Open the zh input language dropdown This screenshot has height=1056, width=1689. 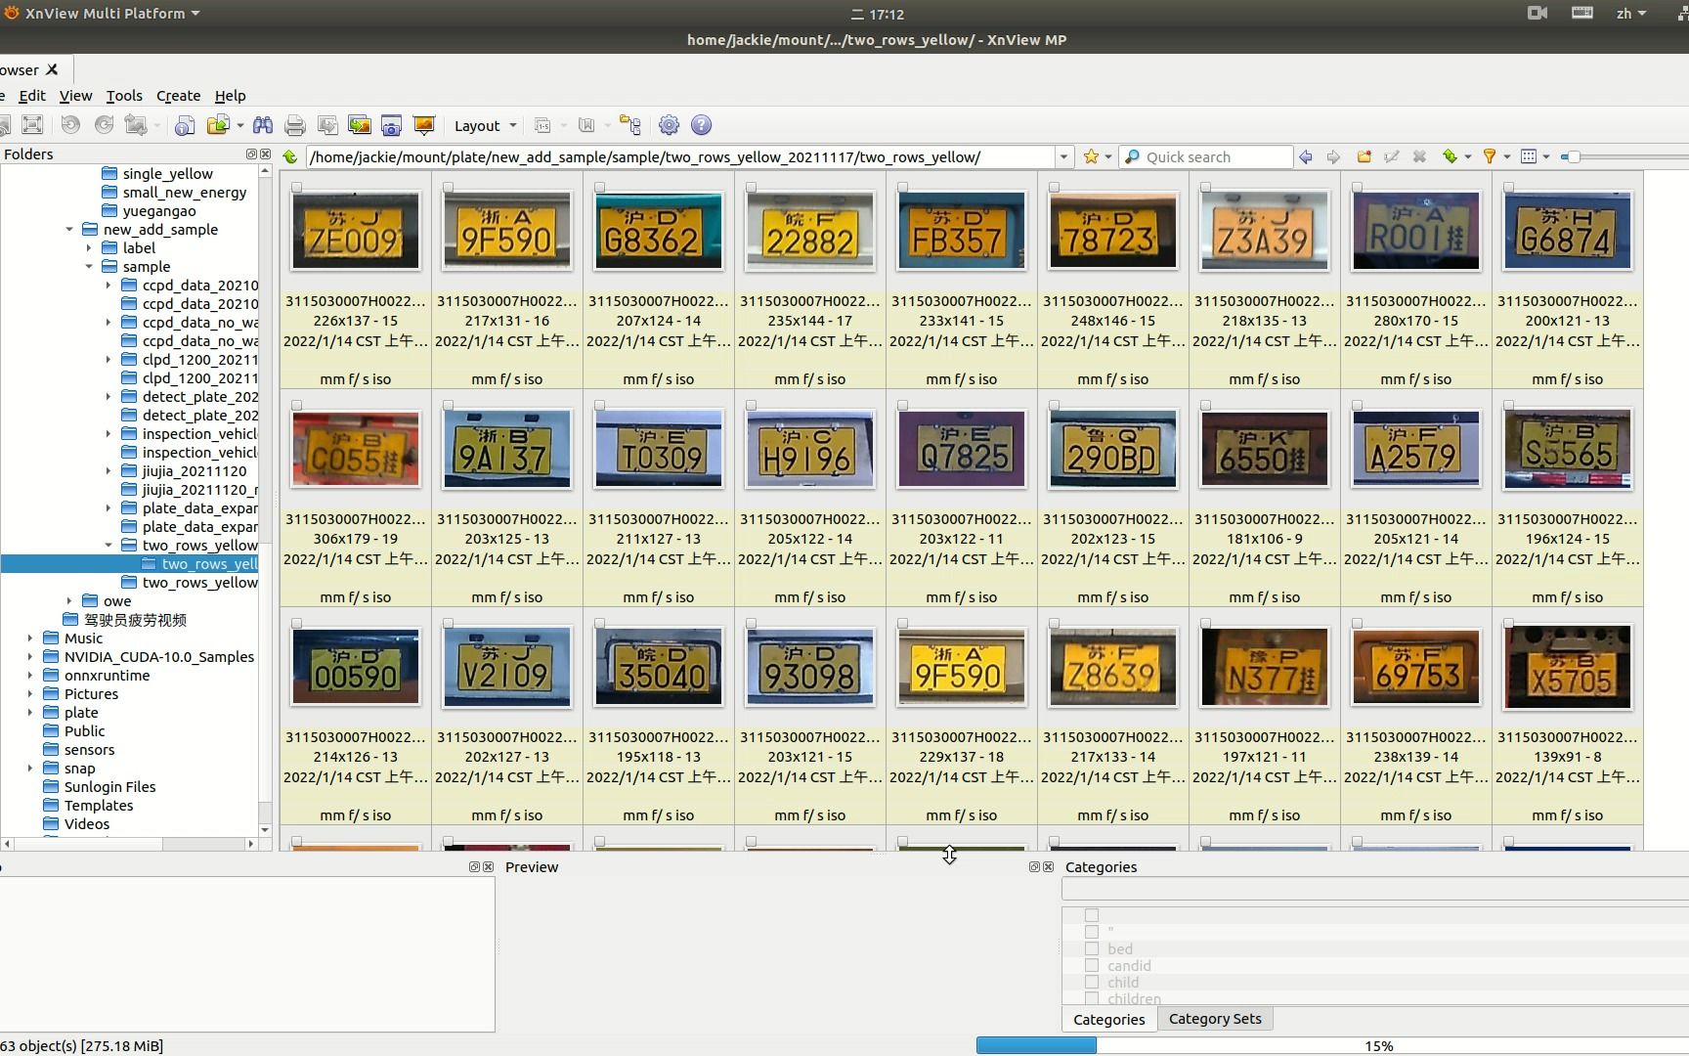[x=1630, y=14]
